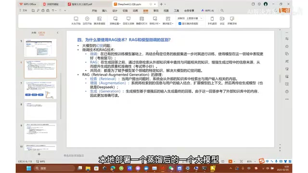Screen dimensions: 308x173
Task: Add a new slide with the plus button
Action: click(x=39, y=154)
